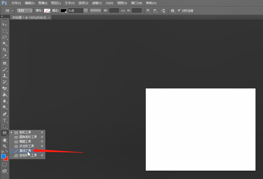Screen dimensions: 263x179
Task: Toggle Quick Mask mode icon
Action: pos(5,165)
